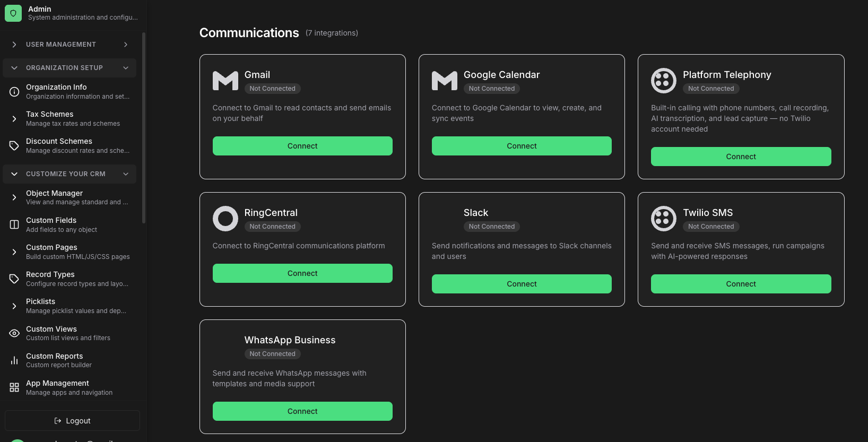Click the Custom Views eye icon
The image size is (868, 442).
pyautogui.click(x=14, y=333)
